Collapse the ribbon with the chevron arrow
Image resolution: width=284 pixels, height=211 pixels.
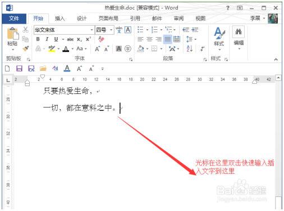coord(276,59)
